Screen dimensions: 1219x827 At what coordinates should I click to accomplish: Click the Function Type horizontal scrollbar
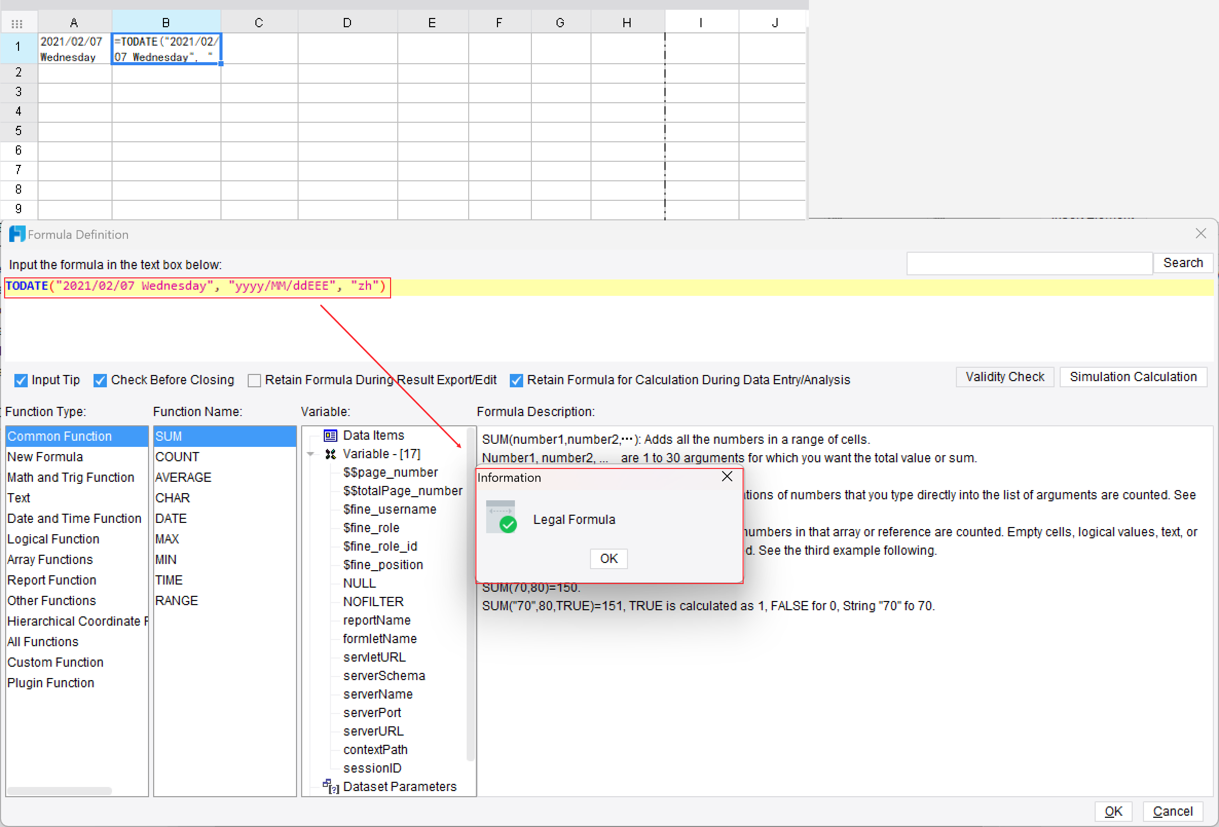59,791
